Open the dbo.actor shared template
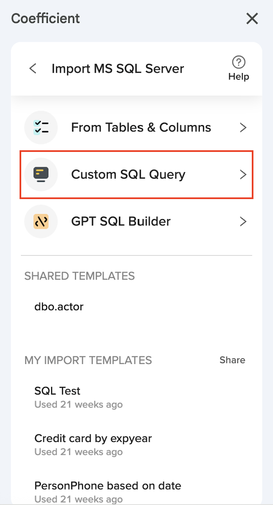 click(59, 306)
